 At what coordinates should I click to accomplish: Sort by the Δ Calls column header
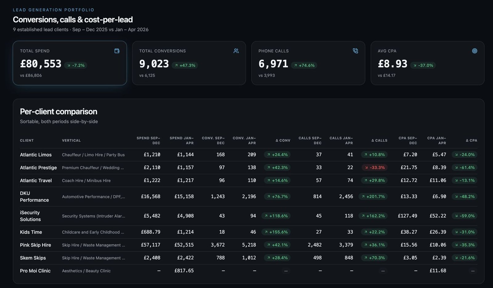pyautogui.click(x=379, y=140)
